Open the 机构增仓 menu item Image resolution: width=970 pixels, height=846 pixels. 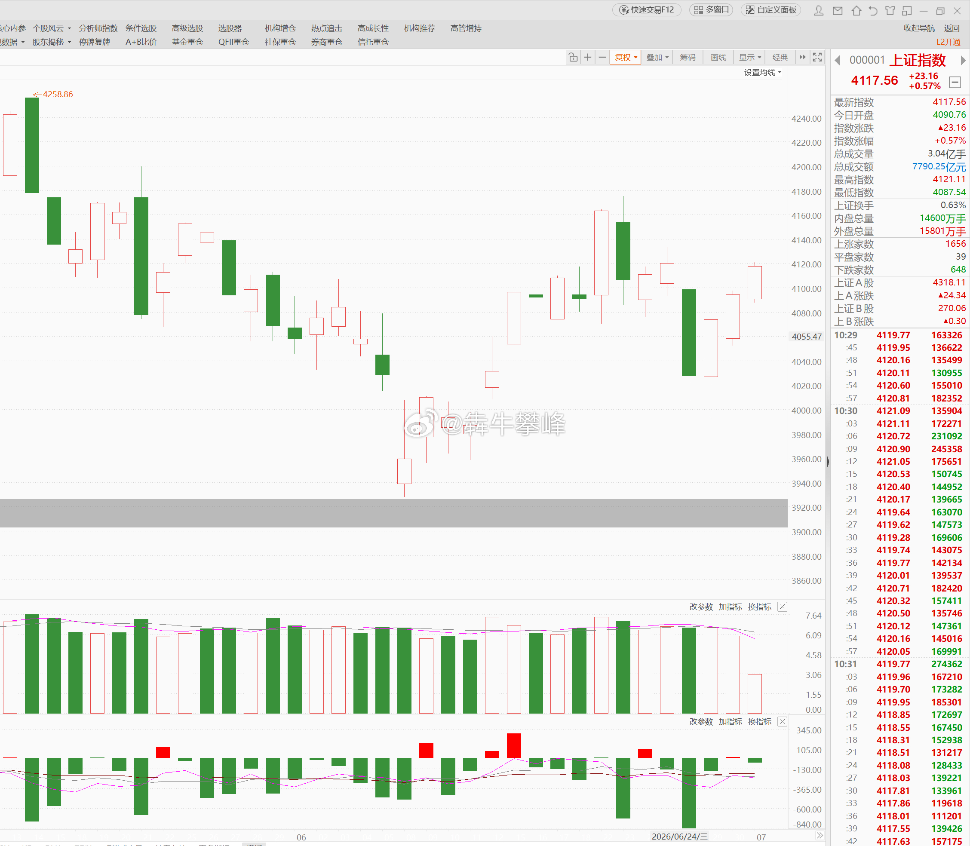[280, 28]
